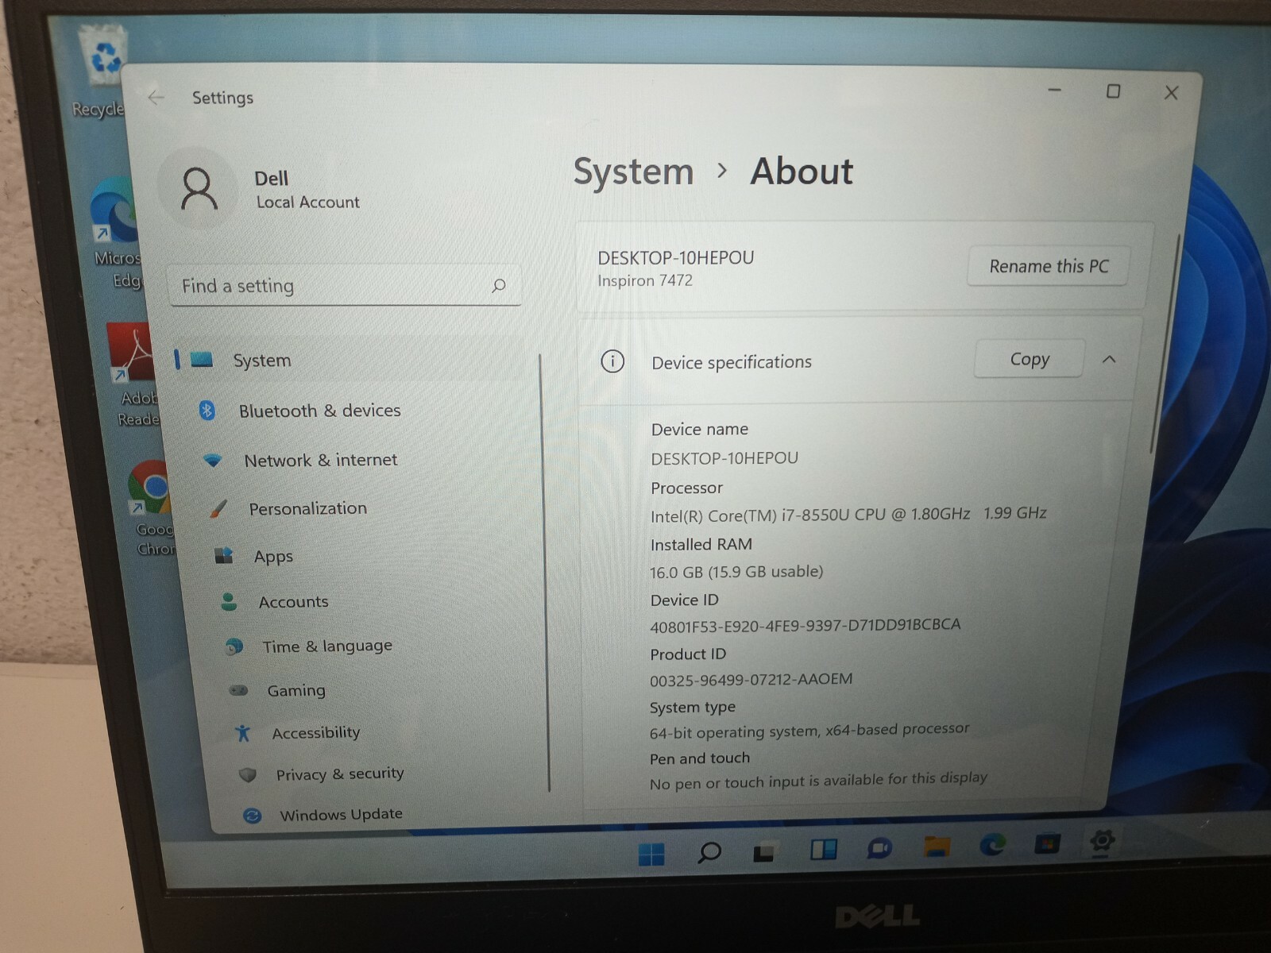Image resolution: width=1271 pixels, height=953 pixels.
Task: Click the System monitor icon in sidebar
Action: pos(202,360)
